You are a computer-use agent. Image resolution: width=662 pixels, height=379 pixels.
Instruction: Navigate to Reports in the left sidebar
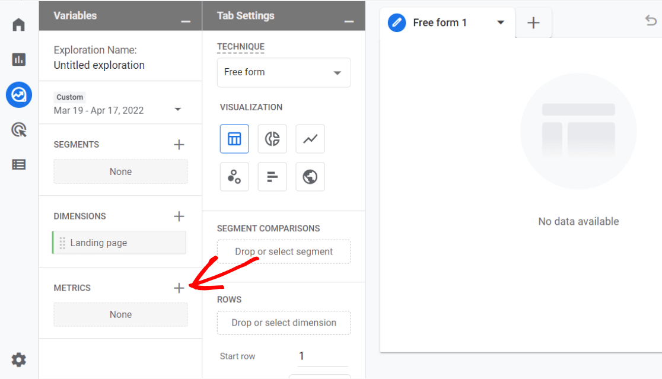[18, 59]
